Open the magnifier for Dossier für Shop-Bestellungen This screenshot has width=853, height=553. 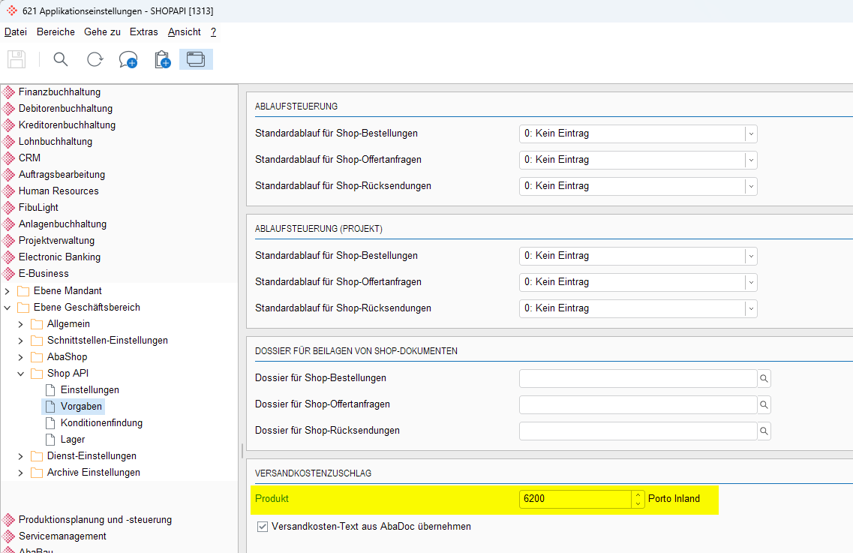click(x=764, y=378)
